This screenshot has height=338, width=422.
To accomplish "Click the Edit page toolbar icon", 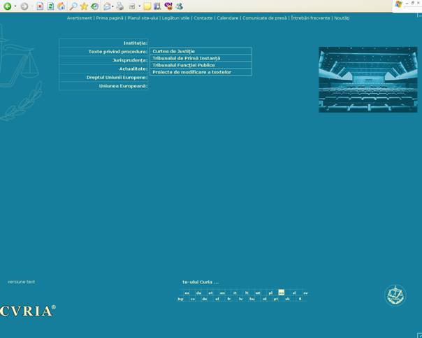I will [132, 6].
